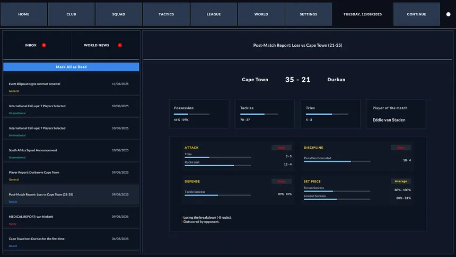Screen dimensions: 456x257
Task: Click Mark All as Read
Action: [x=71, y=67]
